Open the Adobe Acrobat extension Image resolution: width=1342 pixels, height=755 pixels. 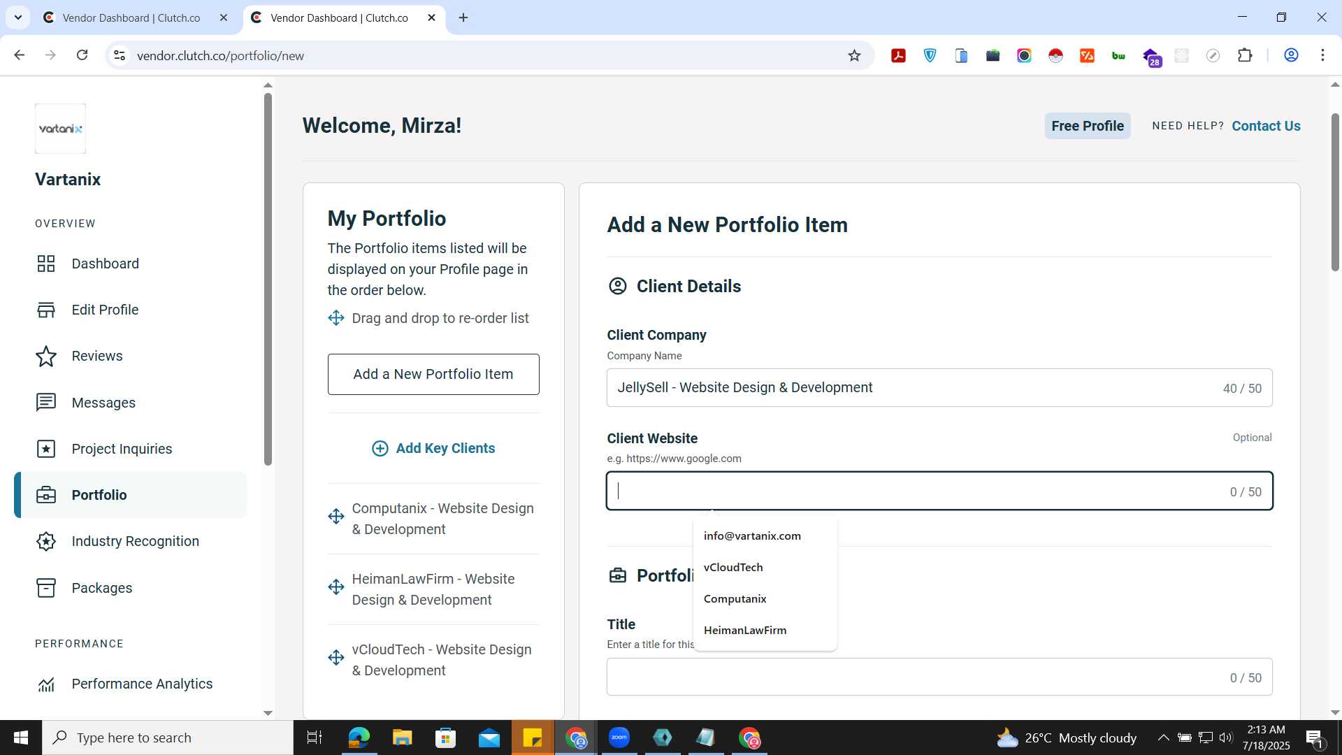[898, 55]
